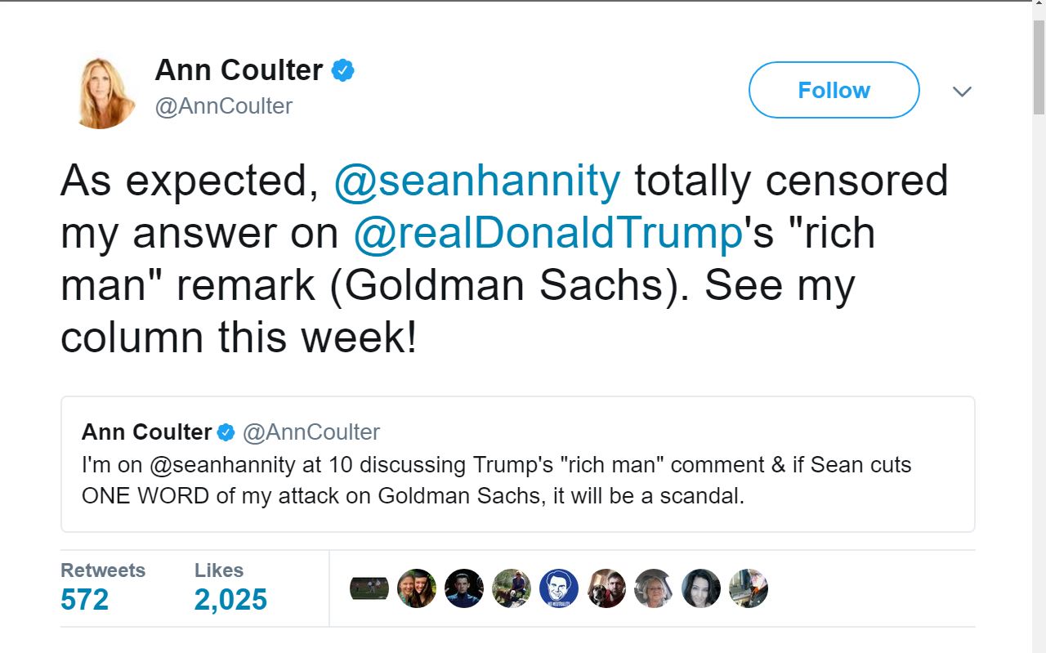Image resolution: width=1046 pixels, height=653 pixels.
Task: View the 572 Retweets list
Action: [85, 599]
